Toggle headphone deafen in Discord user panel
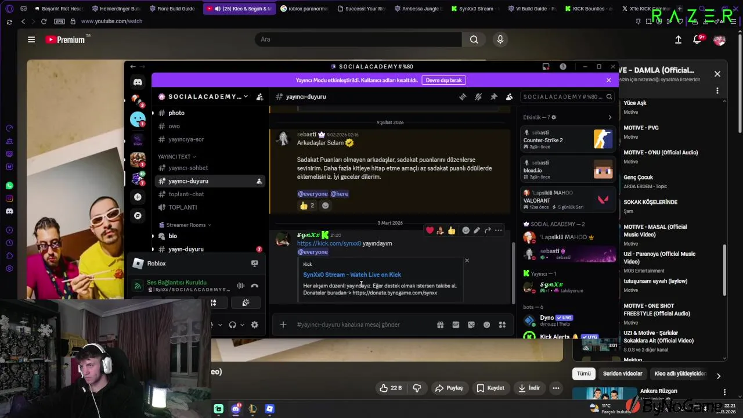Viewport: 743px width, 418px height. click(x=233, y=325)
